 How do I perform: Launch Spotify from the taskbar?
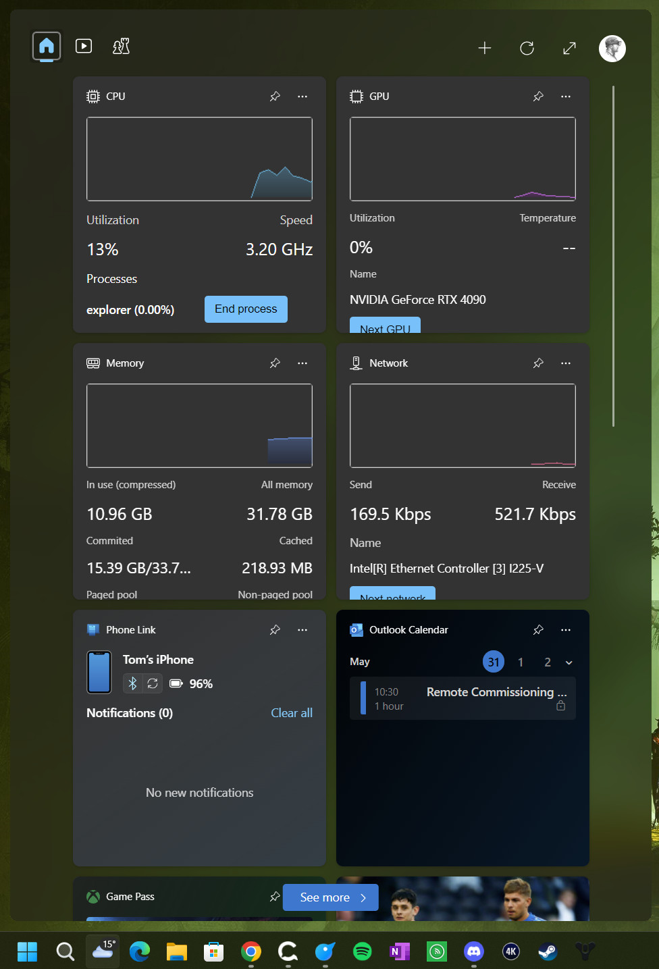[x=363, y=951]
